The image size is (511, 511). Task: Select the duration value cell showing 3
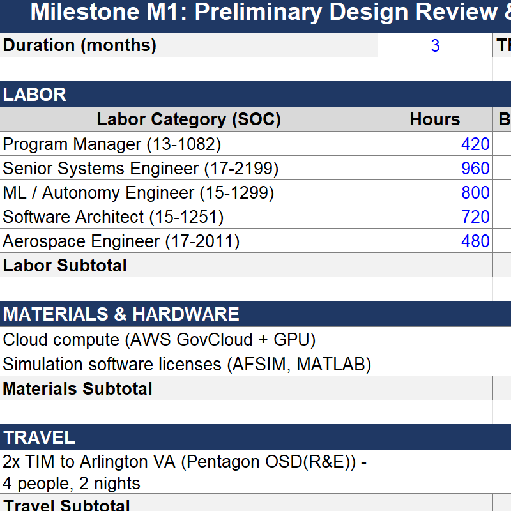[435, 45]
